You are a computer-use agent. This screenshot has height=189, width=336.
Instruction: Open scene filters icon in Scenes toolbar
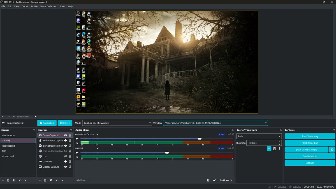tap(14, 180)
